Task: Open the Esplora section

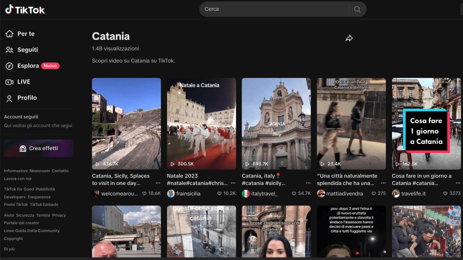Action: [x=28, y=66]
